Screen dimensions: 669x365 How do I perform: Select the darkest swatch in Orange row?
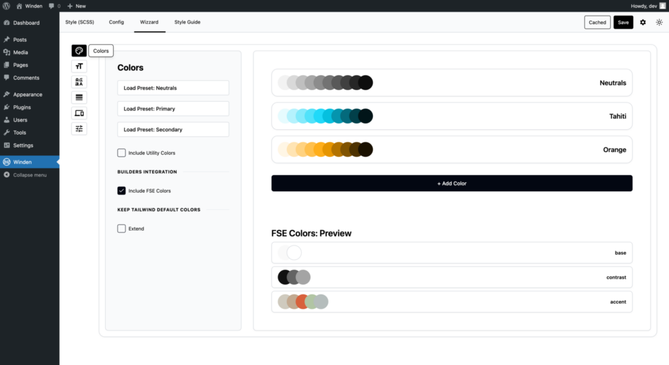coord(366,150)
